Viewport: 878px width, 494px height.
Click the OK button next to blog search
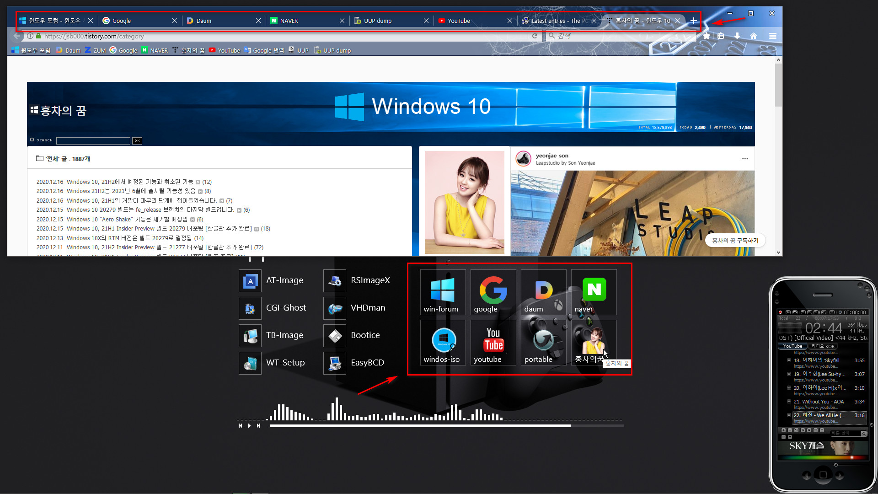pos(137,141)
